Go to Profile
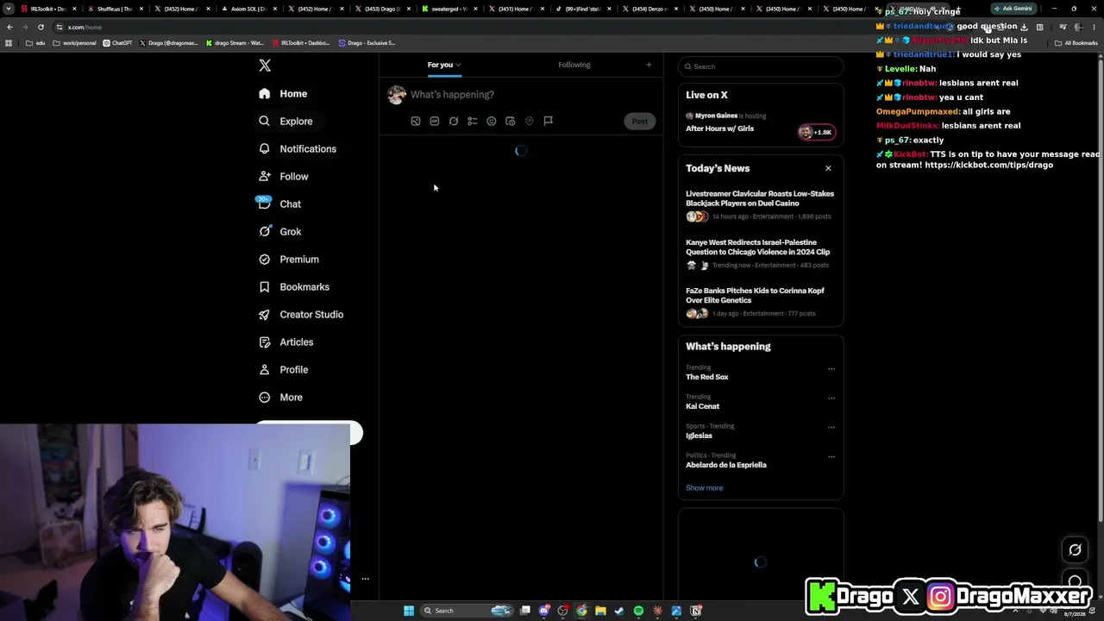1104x621 pixels. [x=283, y=370]
